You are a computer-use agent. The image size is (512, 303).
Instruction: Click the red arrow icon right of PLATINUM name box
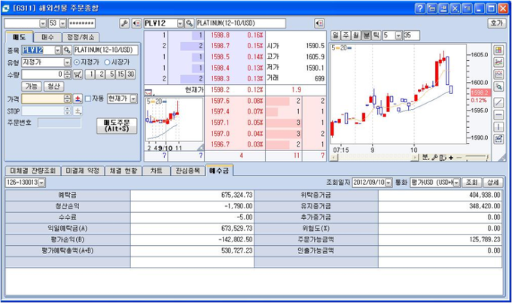[x=319, y=23]
